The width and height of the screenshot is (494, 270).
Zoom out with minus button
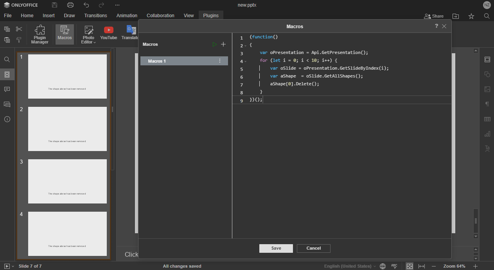[434, 266]
